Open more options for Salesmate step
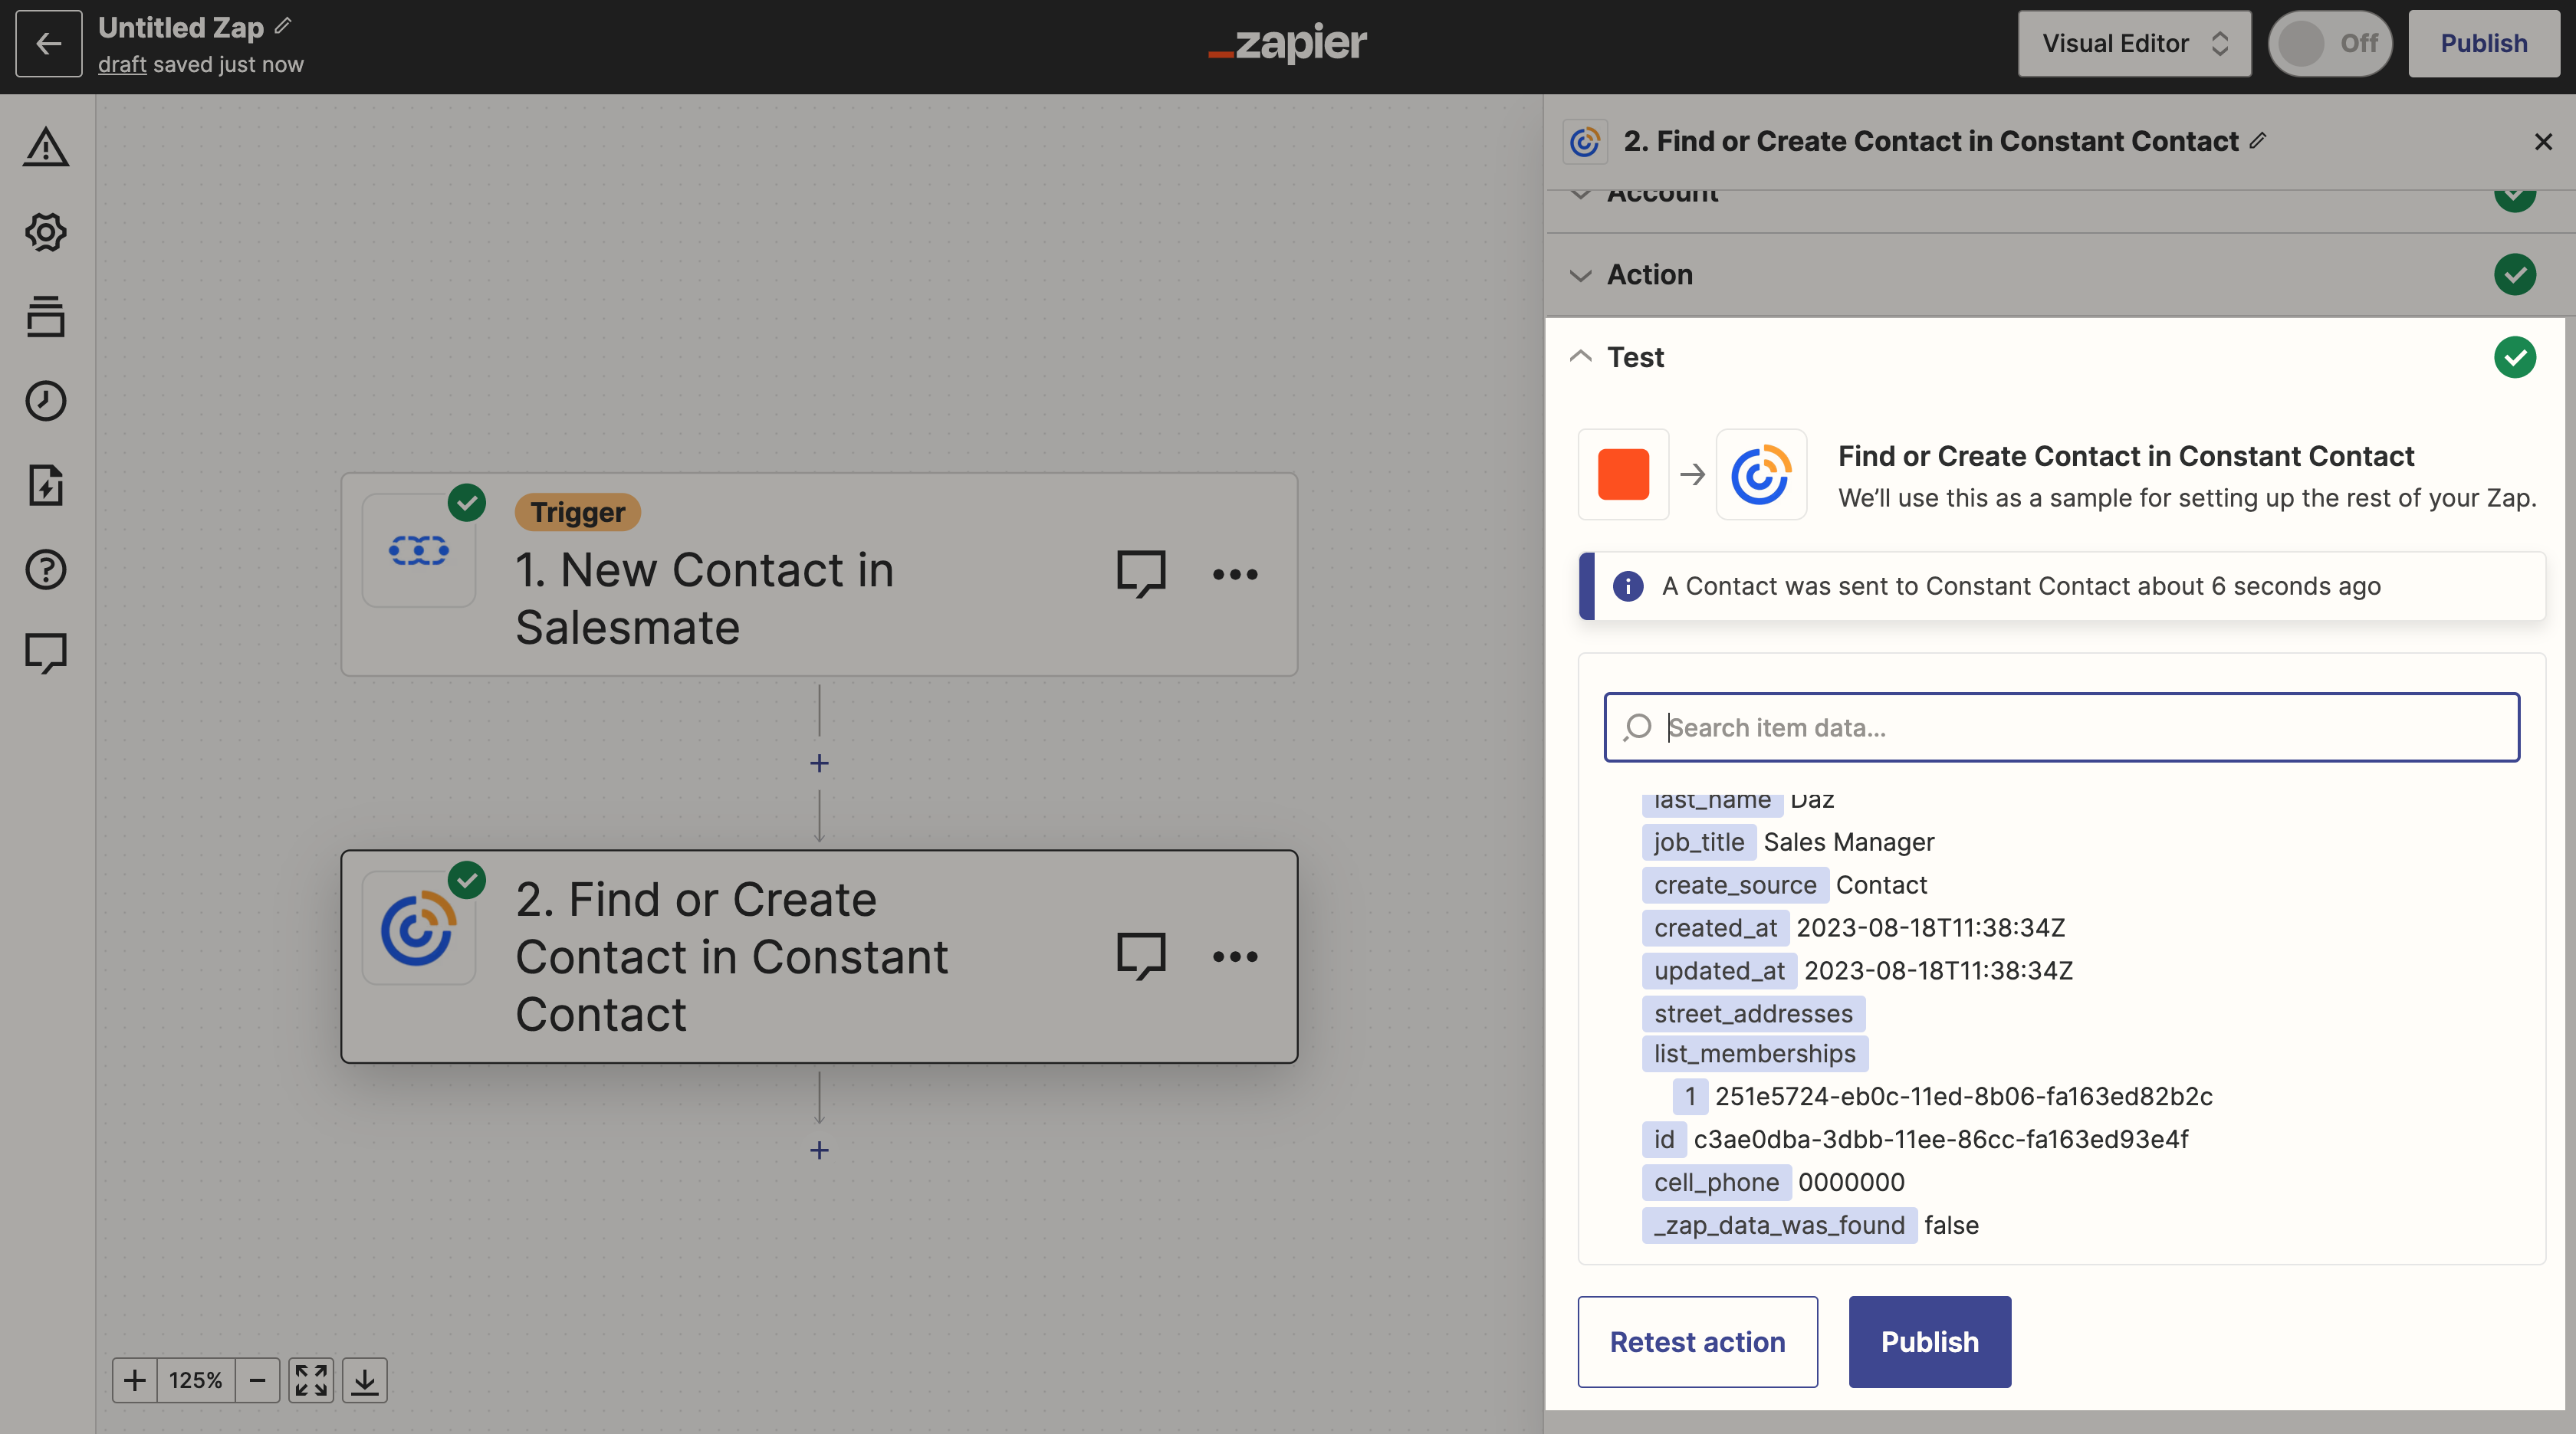 [1235, 574]
